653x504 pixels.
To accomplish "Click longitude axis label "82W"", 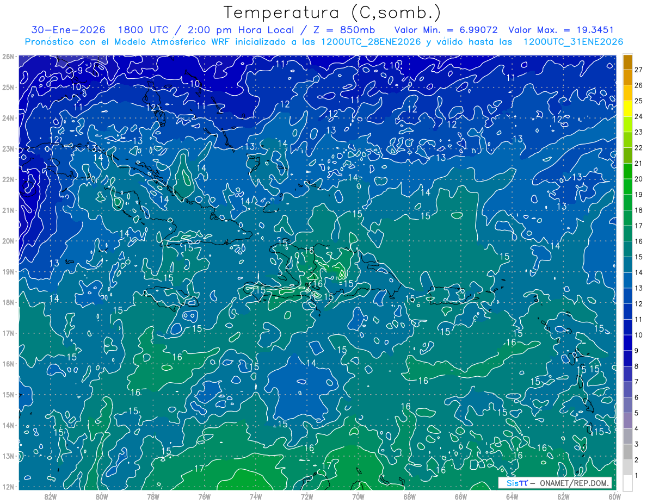I will click(x=51, y=497).
